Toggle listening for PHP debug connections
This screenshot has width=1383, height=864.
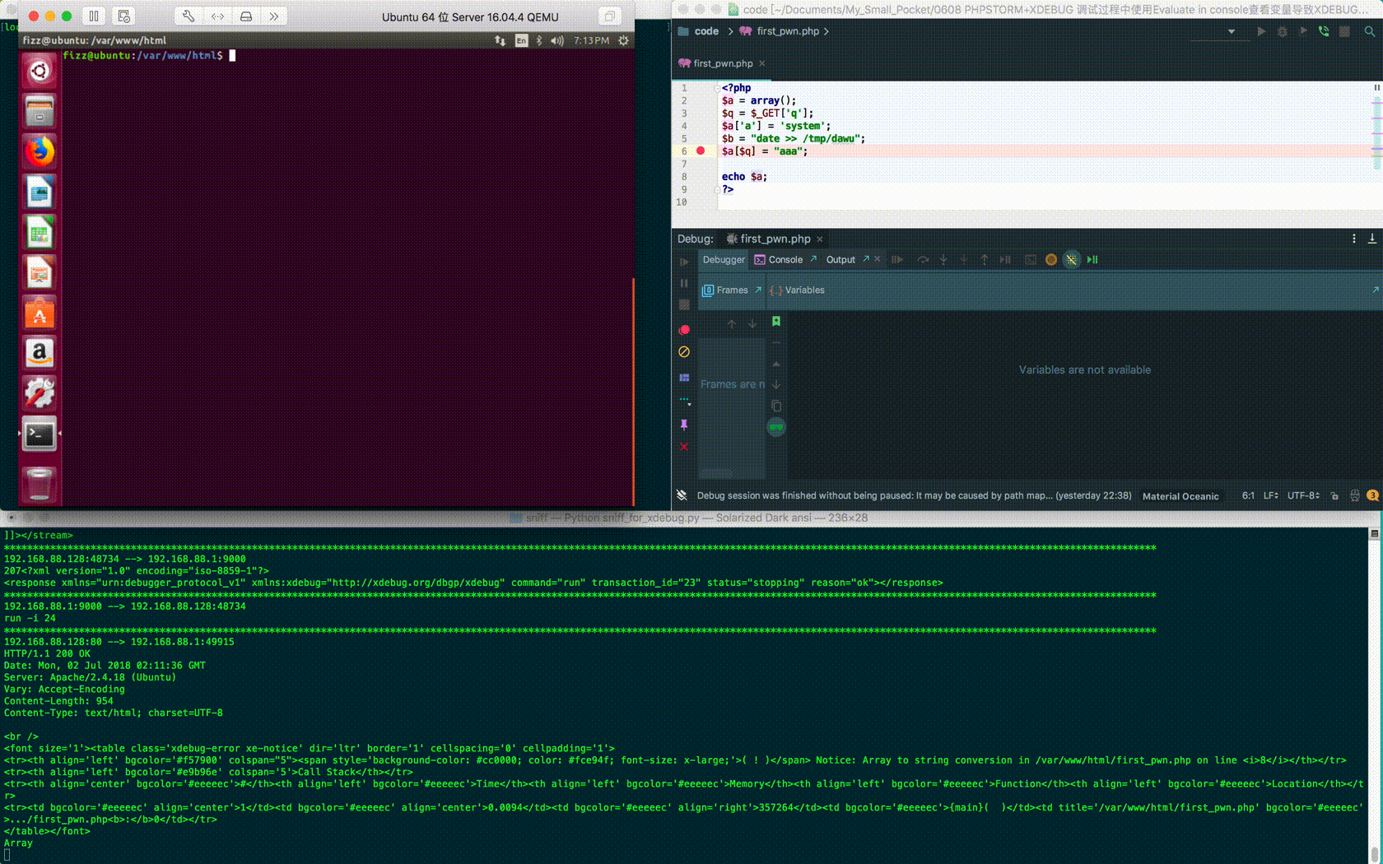(1323, 31)
